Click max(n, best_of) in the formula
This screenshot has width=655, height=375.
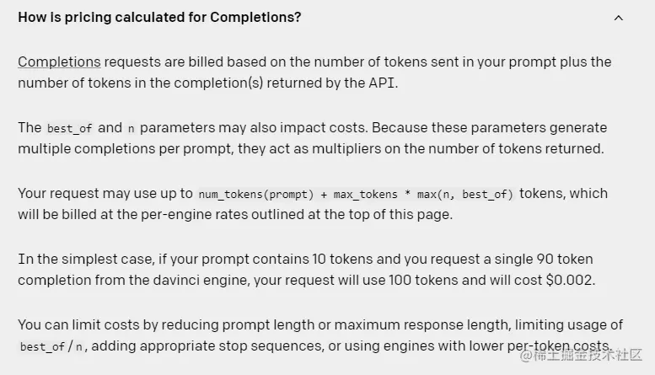(x=464, y=194)
